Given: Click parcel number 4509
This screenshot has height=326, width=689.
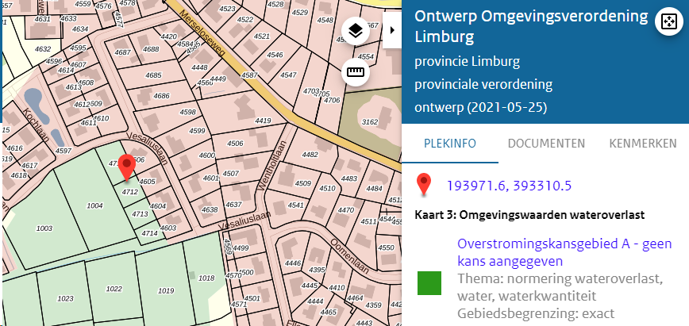Looking at the screenshot, I should [302, 183].
